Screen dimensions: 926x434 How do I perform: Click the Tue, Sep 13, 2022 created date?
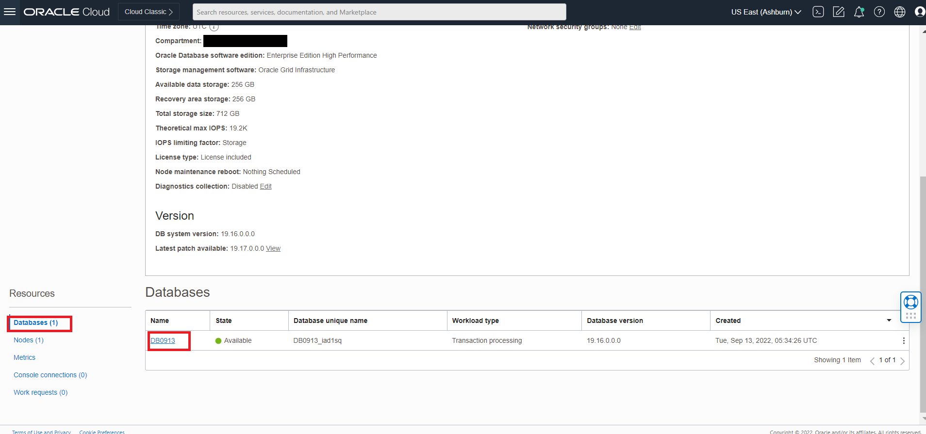[766, 340]
